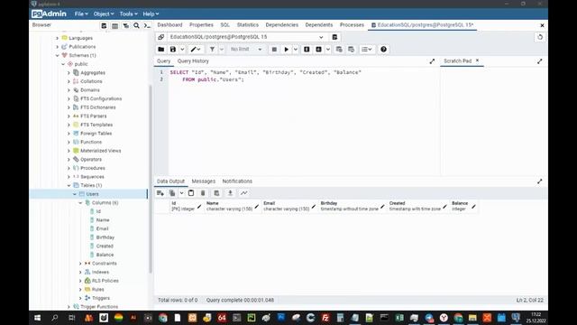Open the Macros list menu

pos(367,50)
